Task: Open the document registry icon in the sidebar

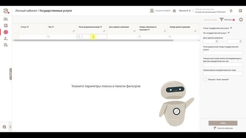Action: pos(6,45)
